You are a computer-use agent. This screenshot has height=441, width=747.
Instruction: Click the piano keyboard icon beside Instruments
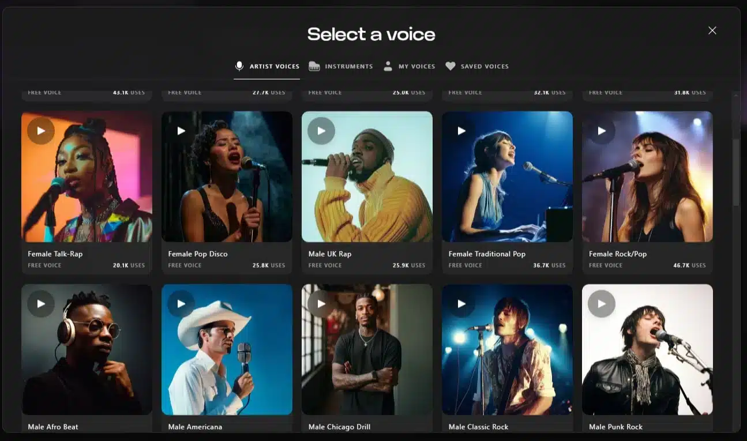(x=314, y=66)
